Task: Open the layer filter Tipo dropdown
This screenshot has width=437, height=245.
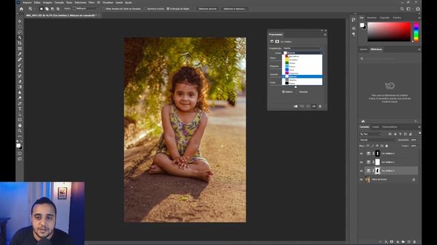Action: click(x=370, y=134)
